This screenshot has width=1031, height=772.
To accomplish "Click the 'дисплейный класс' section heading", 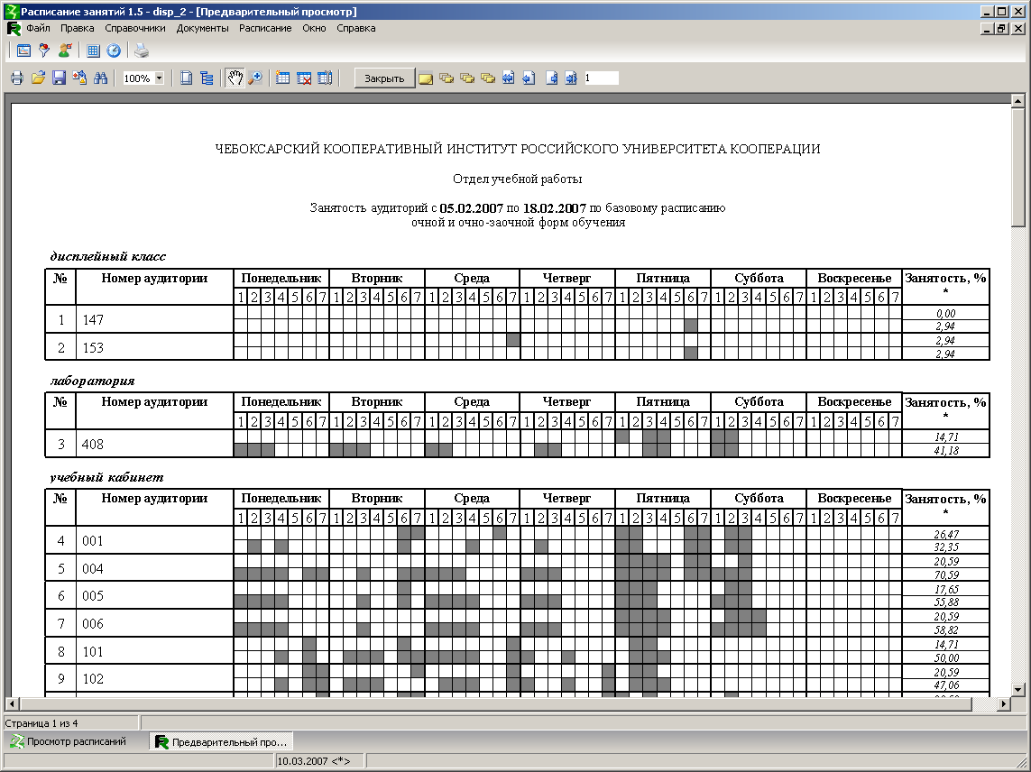I will tap(108, 256).
